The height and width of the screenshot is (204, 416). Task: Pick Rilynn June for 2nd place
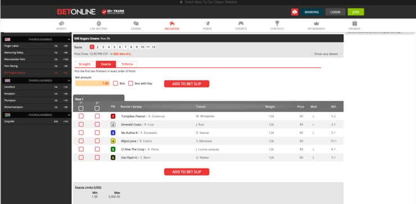(97, 141)
